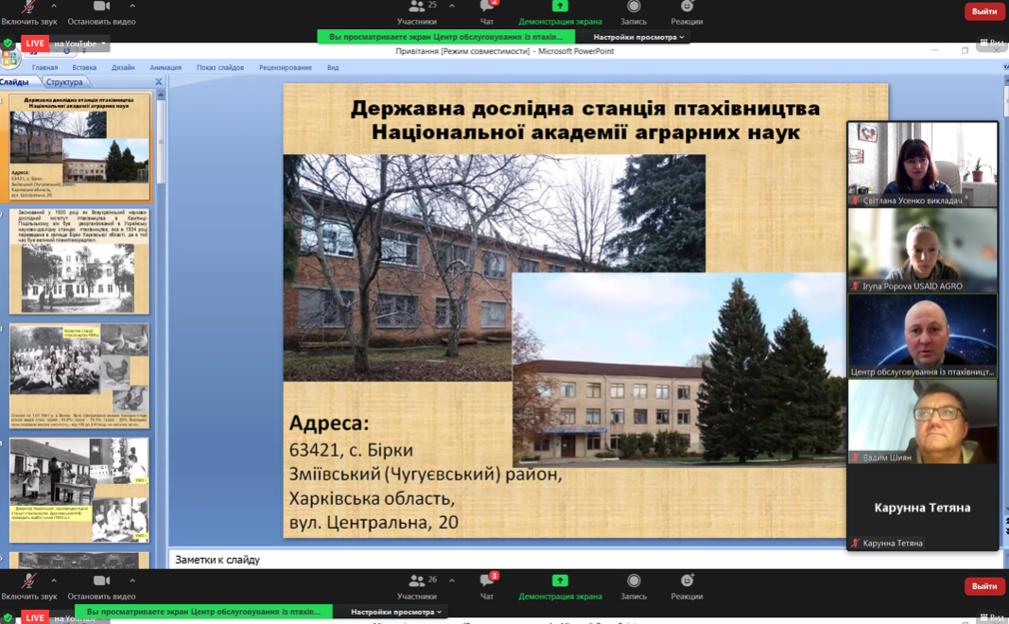Click Демонстрация экрана in the upper toolbar
This screenshot has height=624, width=1009.
click(560, 11)
